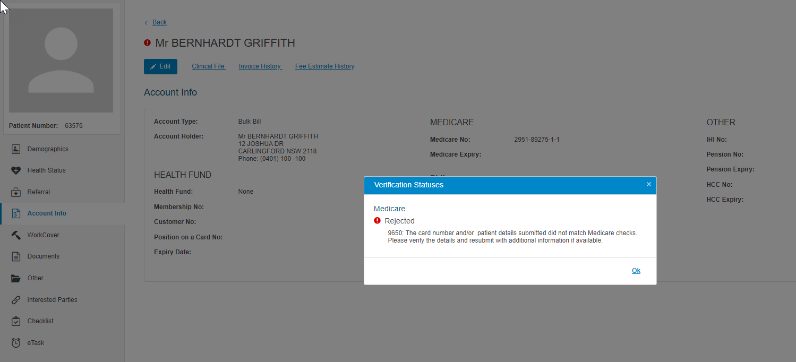Click the red Rejected status icon
This screenshot has height=362, width=796.
click(377, 220)
